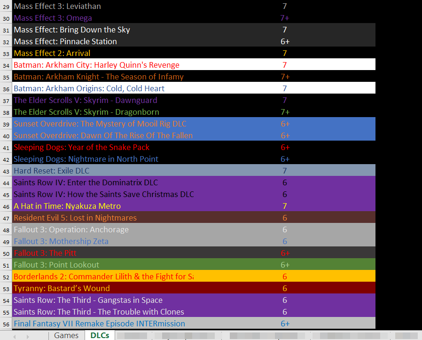The height and width of the screenshot is (340, 422).
Task: Click the 6+ rating for Year of the Snake Pack
Action: (x=285, y=147)
